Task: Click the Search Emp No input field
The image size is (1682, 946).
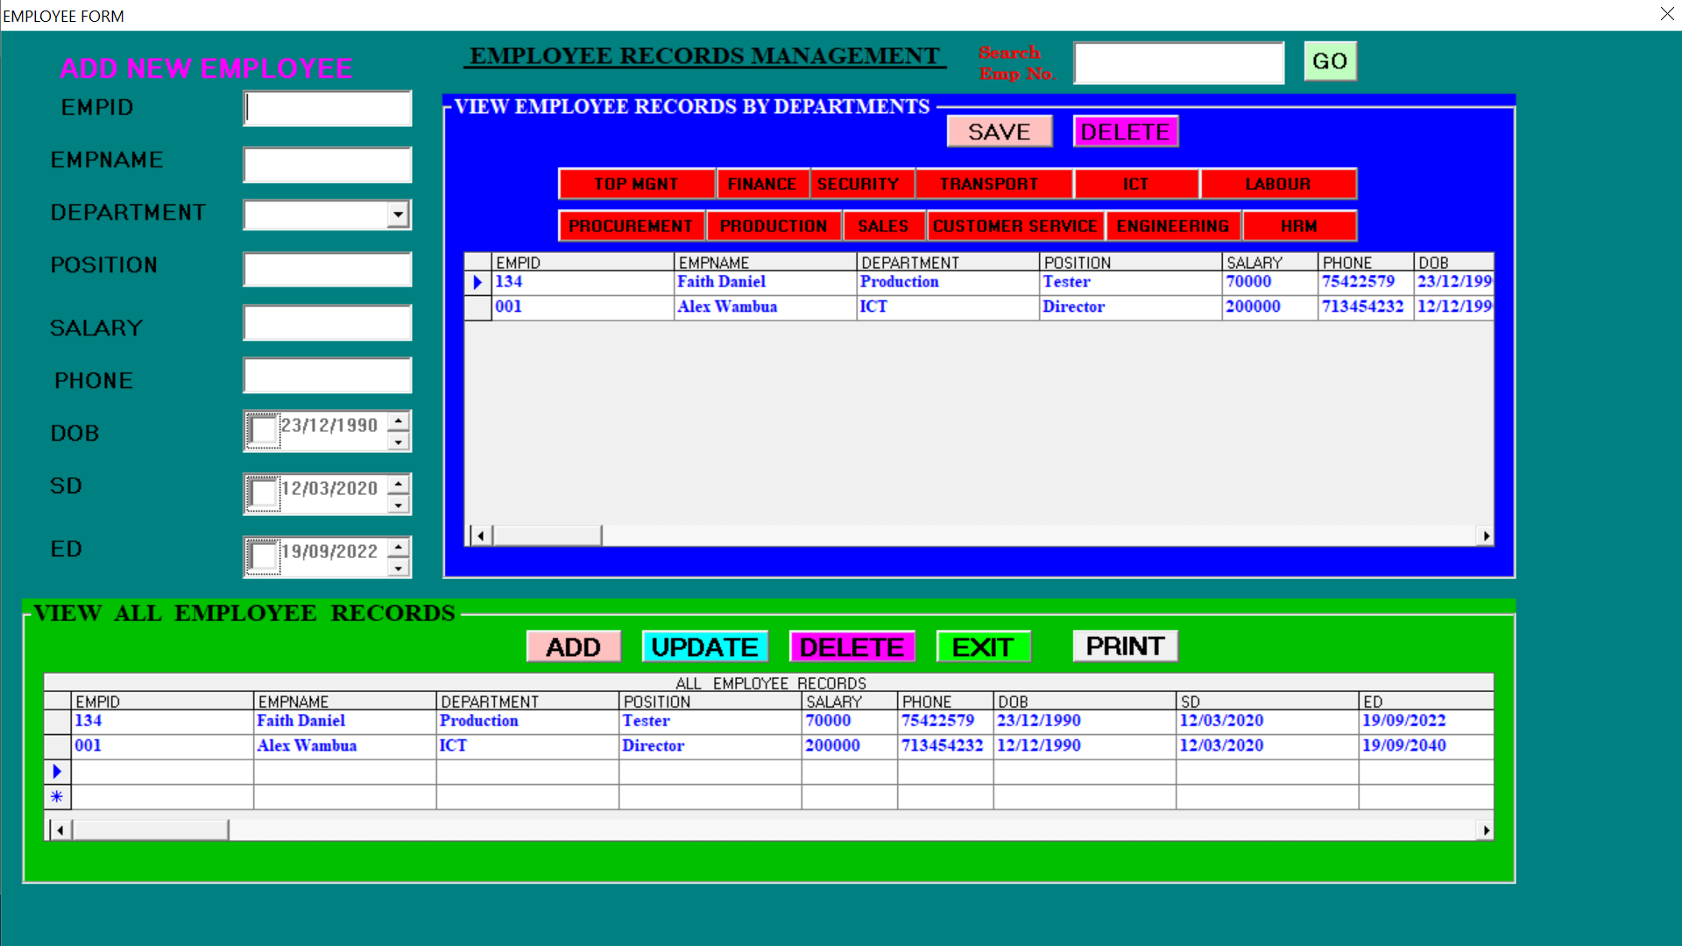Action: point(1178,63)
